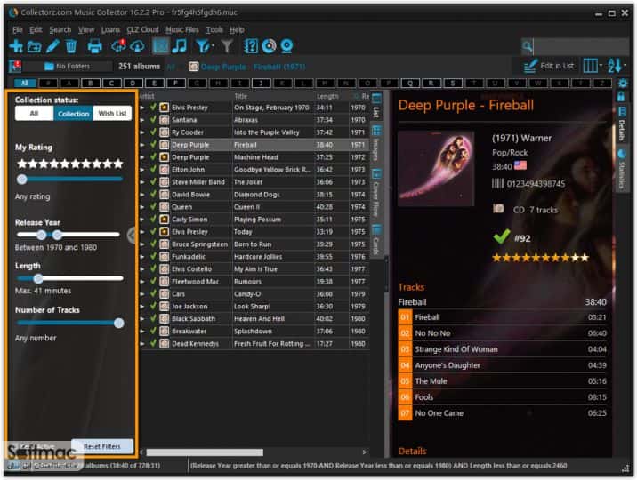Click the Fireball album cover thumbnail
637x480 pixels.
436,168
